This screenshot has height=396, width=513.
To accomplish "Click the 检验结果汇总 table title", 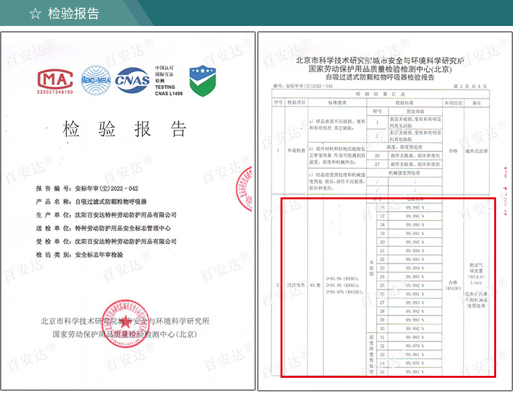I will coord(381,94).
